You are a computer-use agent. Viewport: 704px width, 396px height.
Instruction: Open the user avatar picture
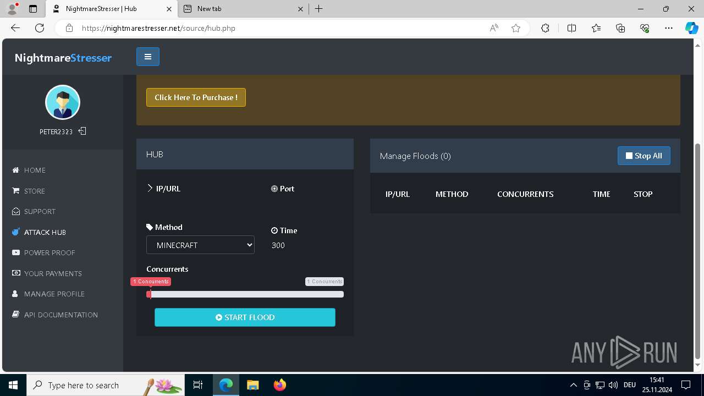point(63,102)
